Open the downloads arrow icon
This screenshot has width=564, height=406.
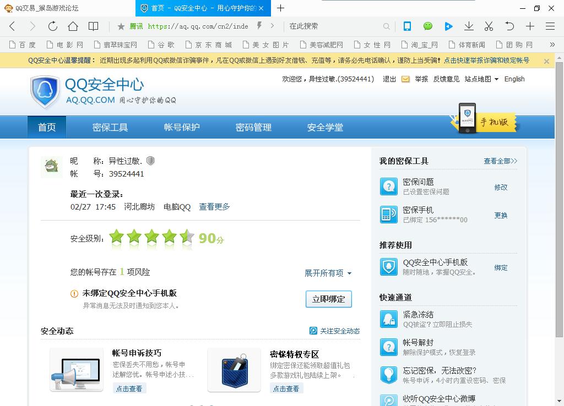click(469, 26)
